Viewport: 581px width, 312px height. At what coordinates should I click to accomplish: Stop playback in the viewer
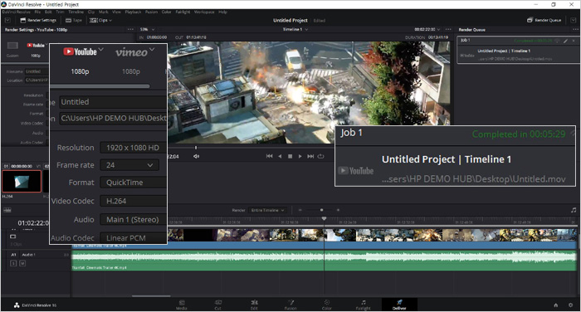tap(290, 156)
